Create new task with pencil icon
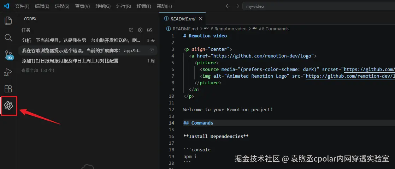 click(149, 30)
